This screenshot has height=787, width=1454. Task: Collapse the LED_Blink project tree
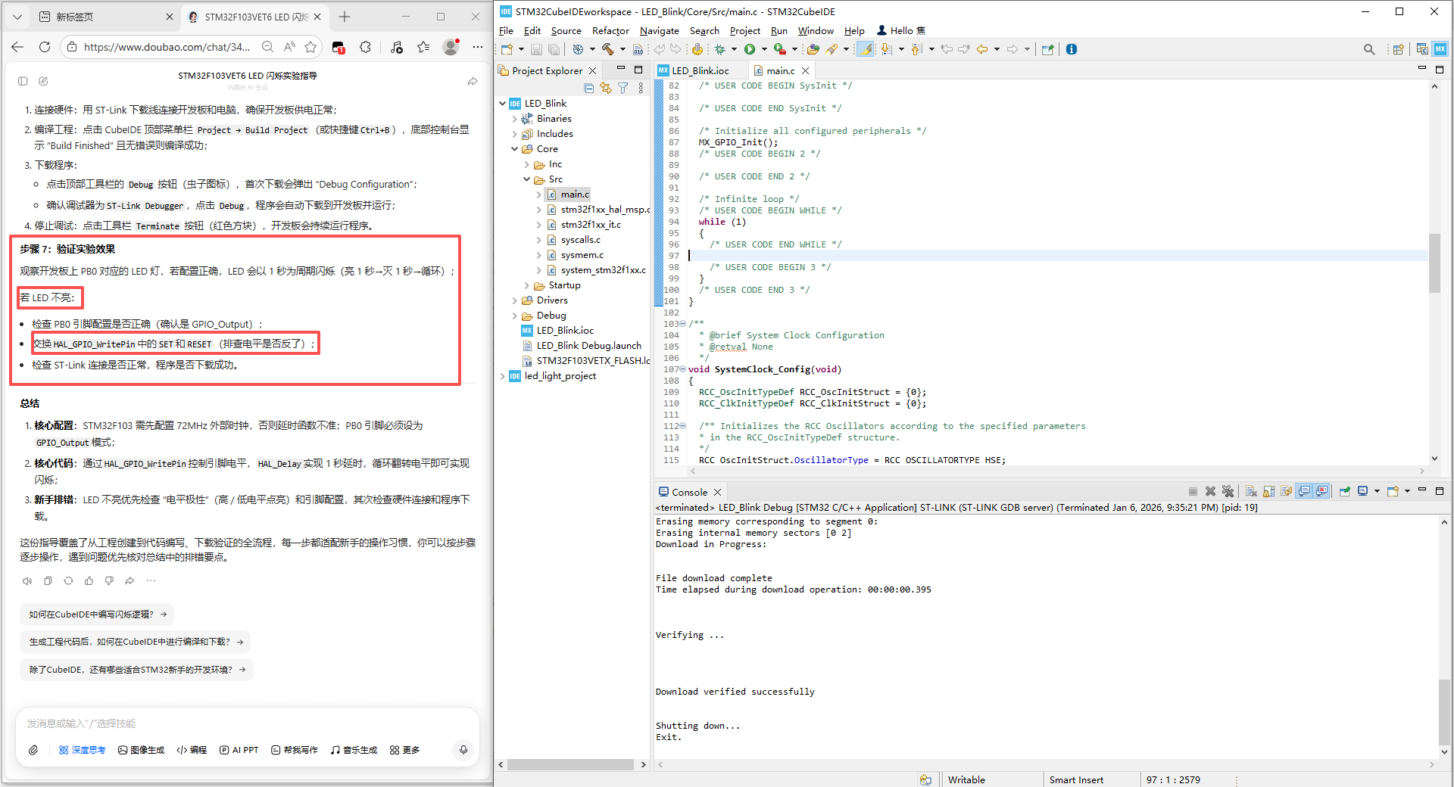click(x=502, y=104)
